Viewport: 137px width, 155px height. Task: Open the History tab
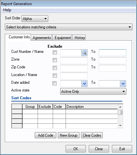[x=80, y=38]
